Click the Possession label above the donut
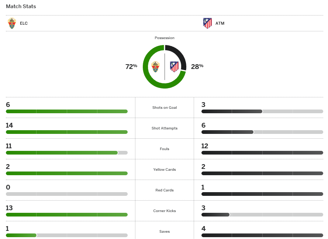 (165, 38)
